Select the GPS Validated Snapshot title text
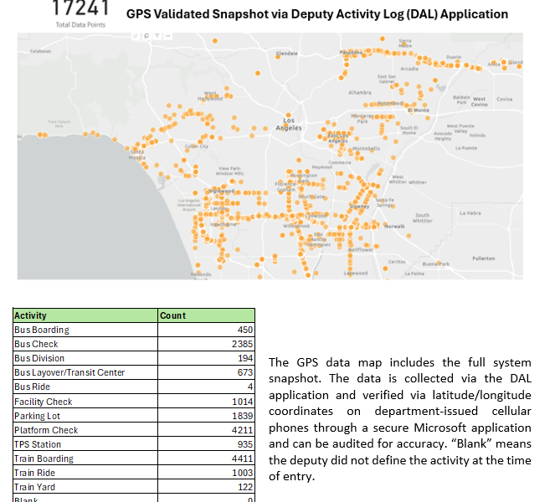 [316, 14]
